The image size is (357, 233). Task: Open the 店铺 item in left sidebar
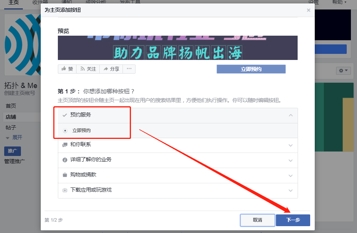(x=11, y=117)
